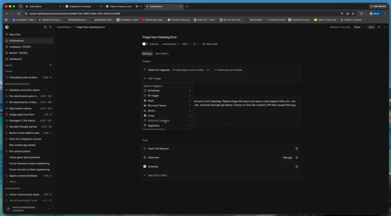Click Generate auth header
Screen dimensions: 391x216
228,70
